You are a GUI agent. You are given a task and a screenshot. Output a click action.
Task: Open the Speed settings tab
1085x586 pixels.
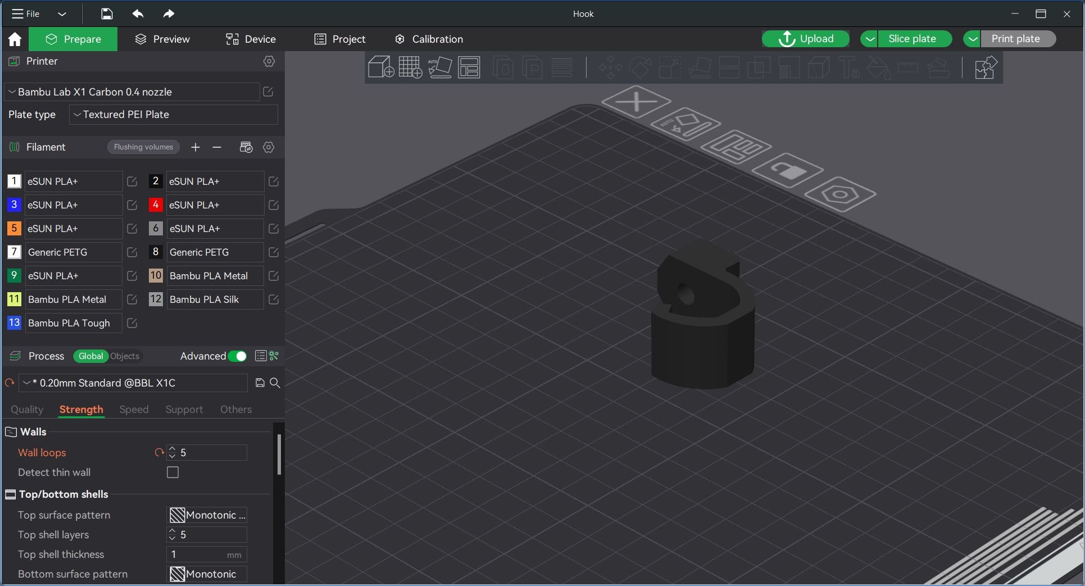click(134, 410)
